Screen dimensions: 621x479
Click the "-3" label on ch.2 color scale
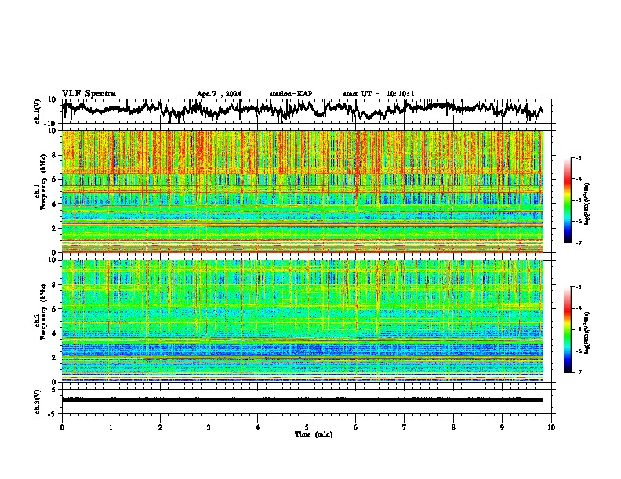coord(579,287)
